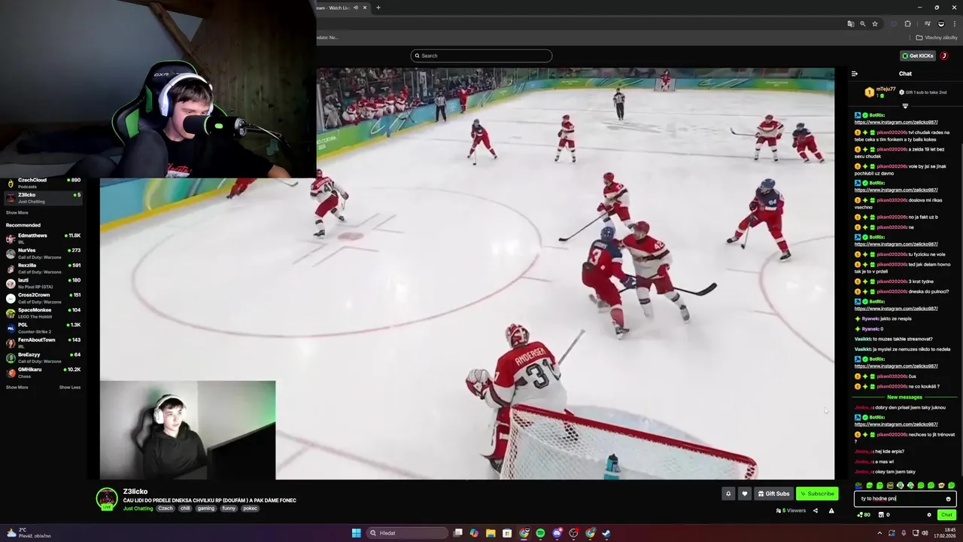Open chat settings gear icon

(x=929, y=515)
